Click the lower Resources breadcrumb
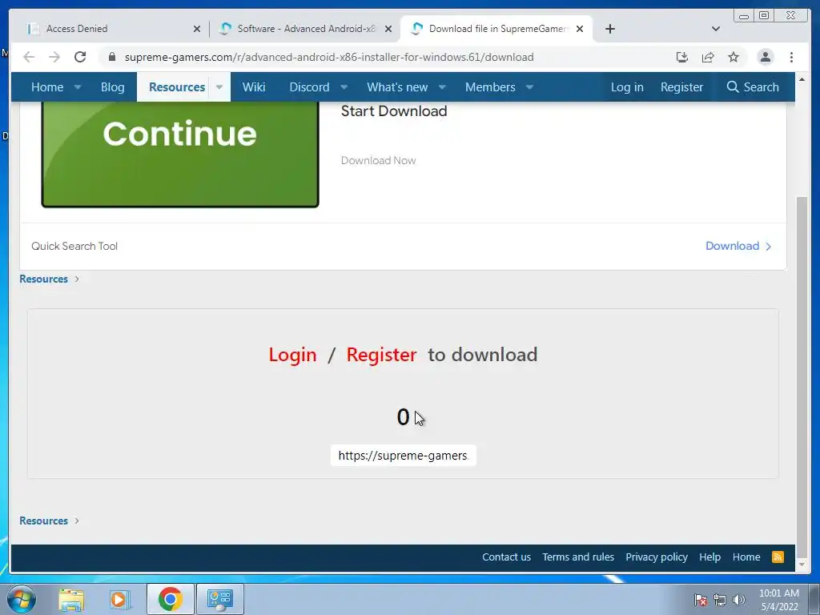Viewport: 820px width, 615px height. pyautogui.click(x=43, y=521)
